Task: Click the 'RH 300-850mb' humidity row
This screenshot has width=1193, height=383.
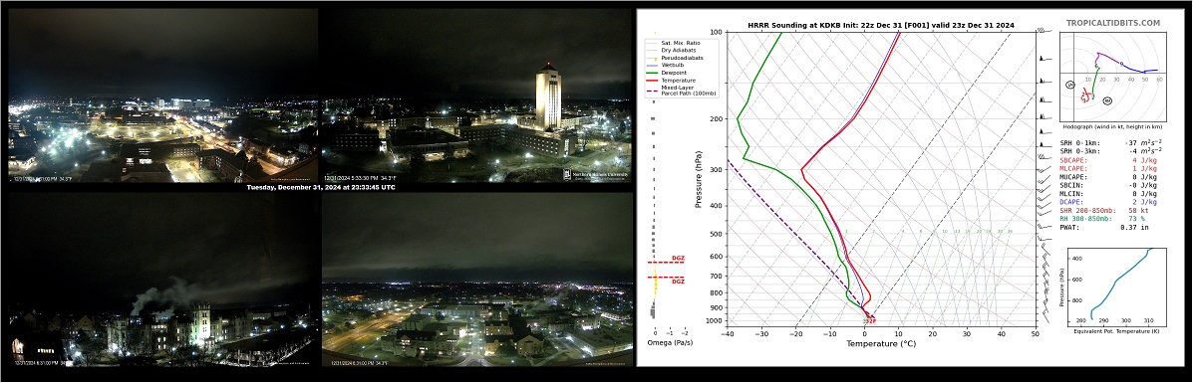Action: click(x=1102, y=218)
